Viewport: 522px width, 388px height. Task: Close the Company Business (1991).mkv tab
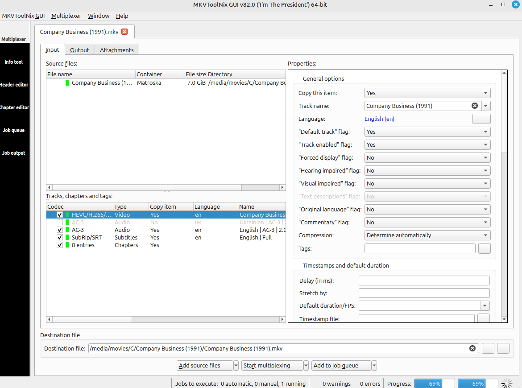pyautogui.click(x=124, y=32)
